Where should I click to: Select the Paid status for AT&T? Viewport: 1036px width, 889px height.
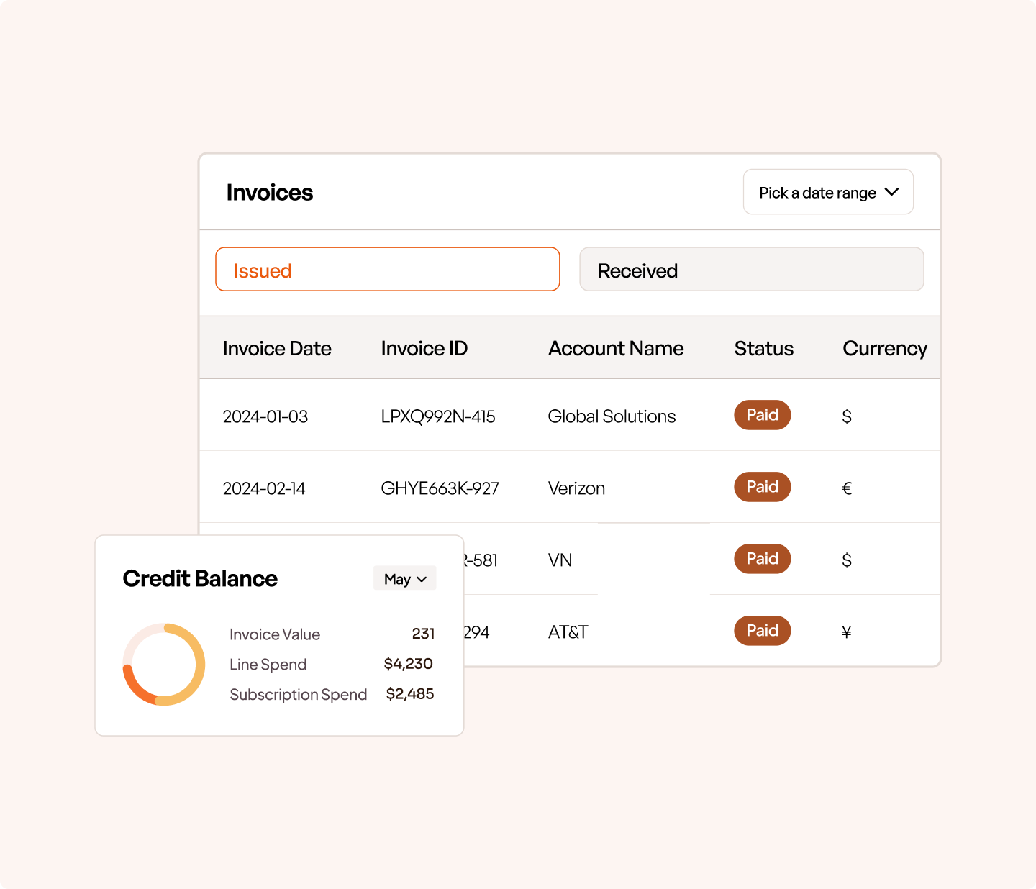(762, 631)
